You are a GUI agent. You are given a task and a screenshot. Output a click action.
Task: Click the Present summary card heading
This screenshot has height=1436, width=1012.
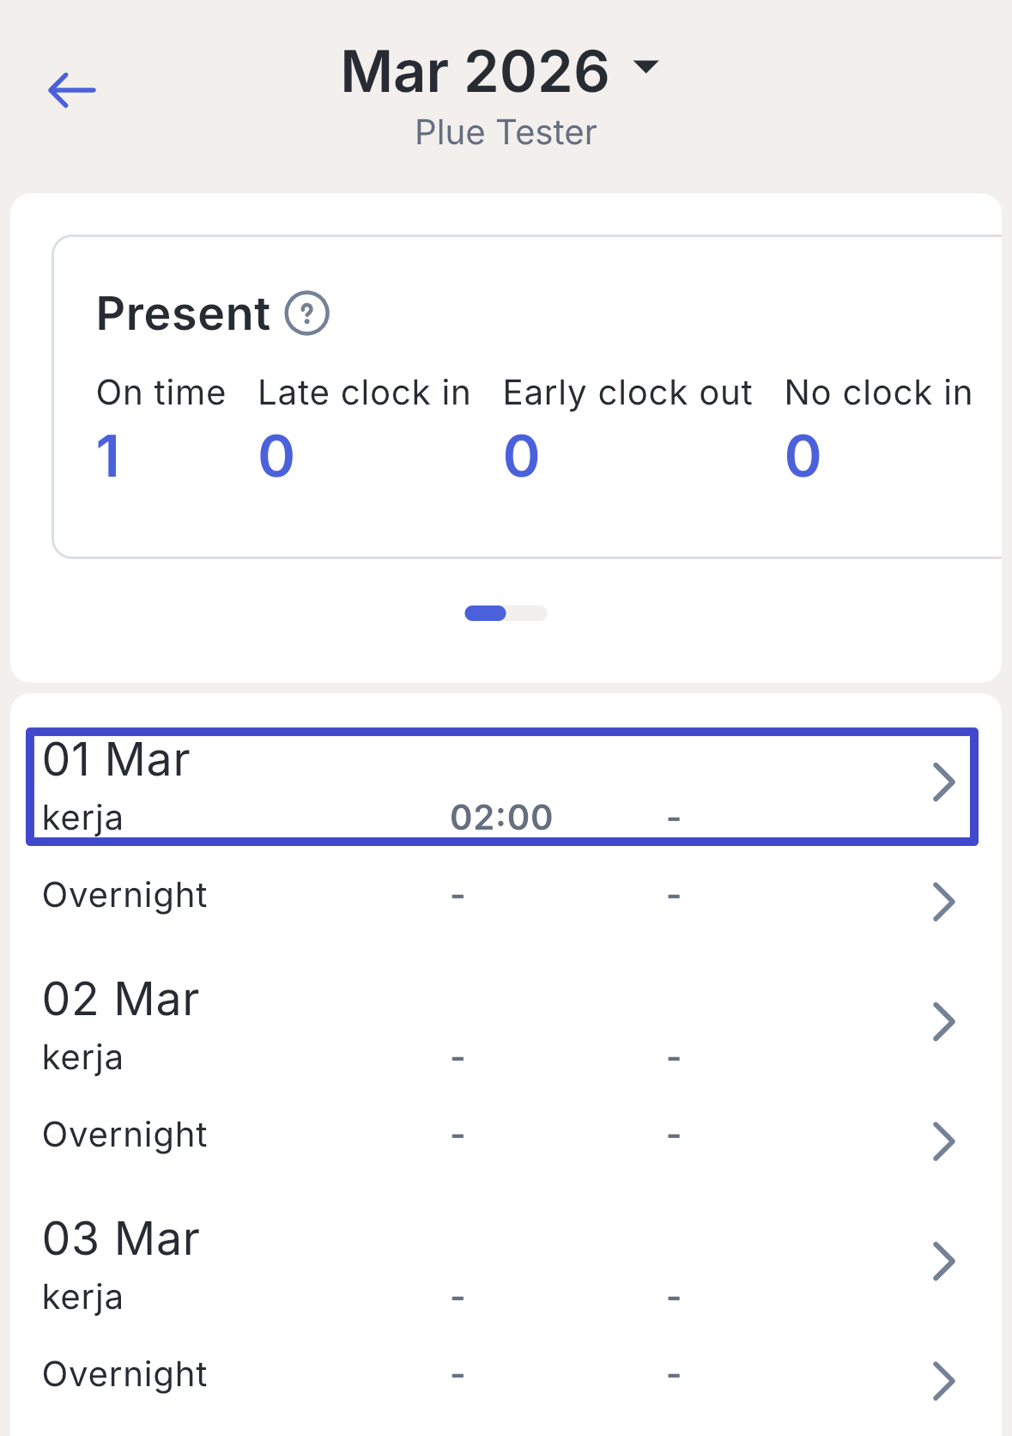pos(183,313)
